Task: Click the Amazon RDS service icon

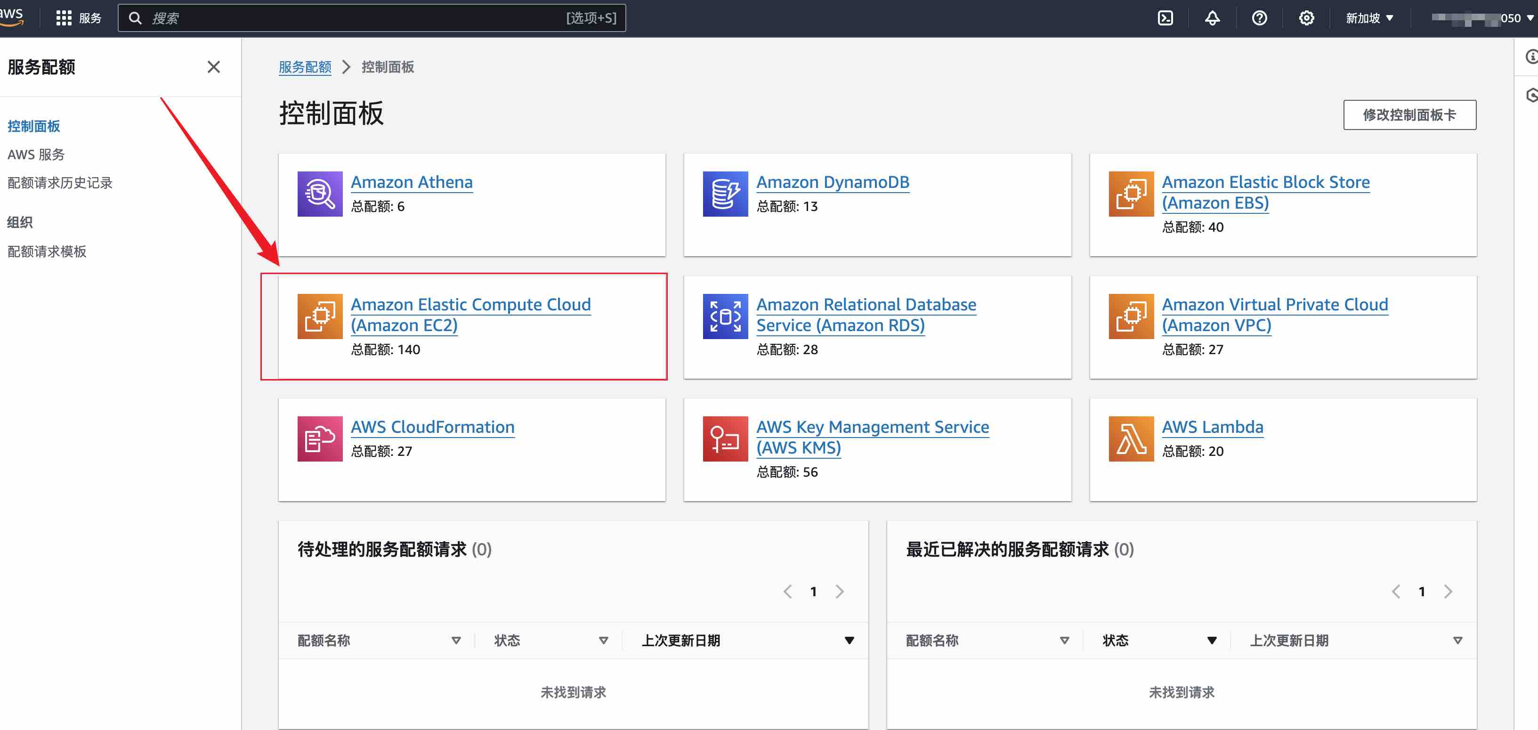Action: [x=725, y=316]
